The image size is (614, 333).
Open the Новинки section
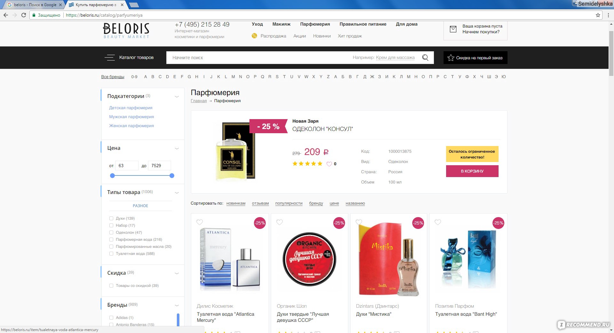pyautogui.click(x=322, y=36)
